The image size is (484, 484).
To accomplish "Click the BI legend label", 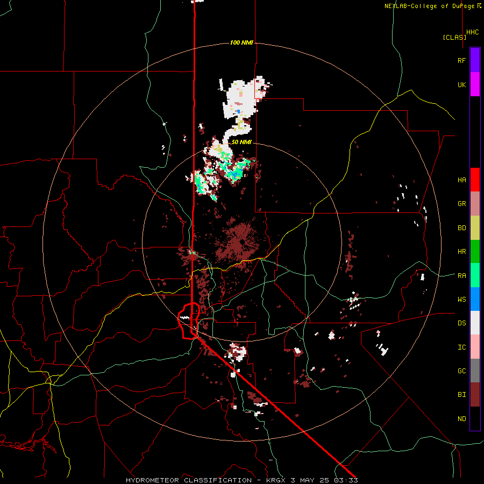I will click(x=461, y=395).
